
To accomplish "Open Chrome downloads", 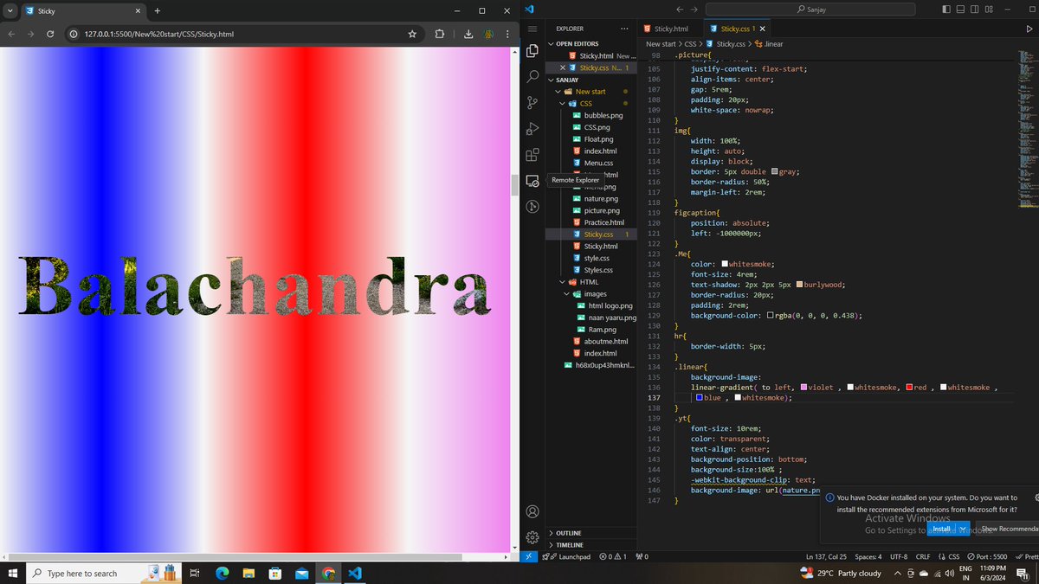I will [x=468, y=34].
